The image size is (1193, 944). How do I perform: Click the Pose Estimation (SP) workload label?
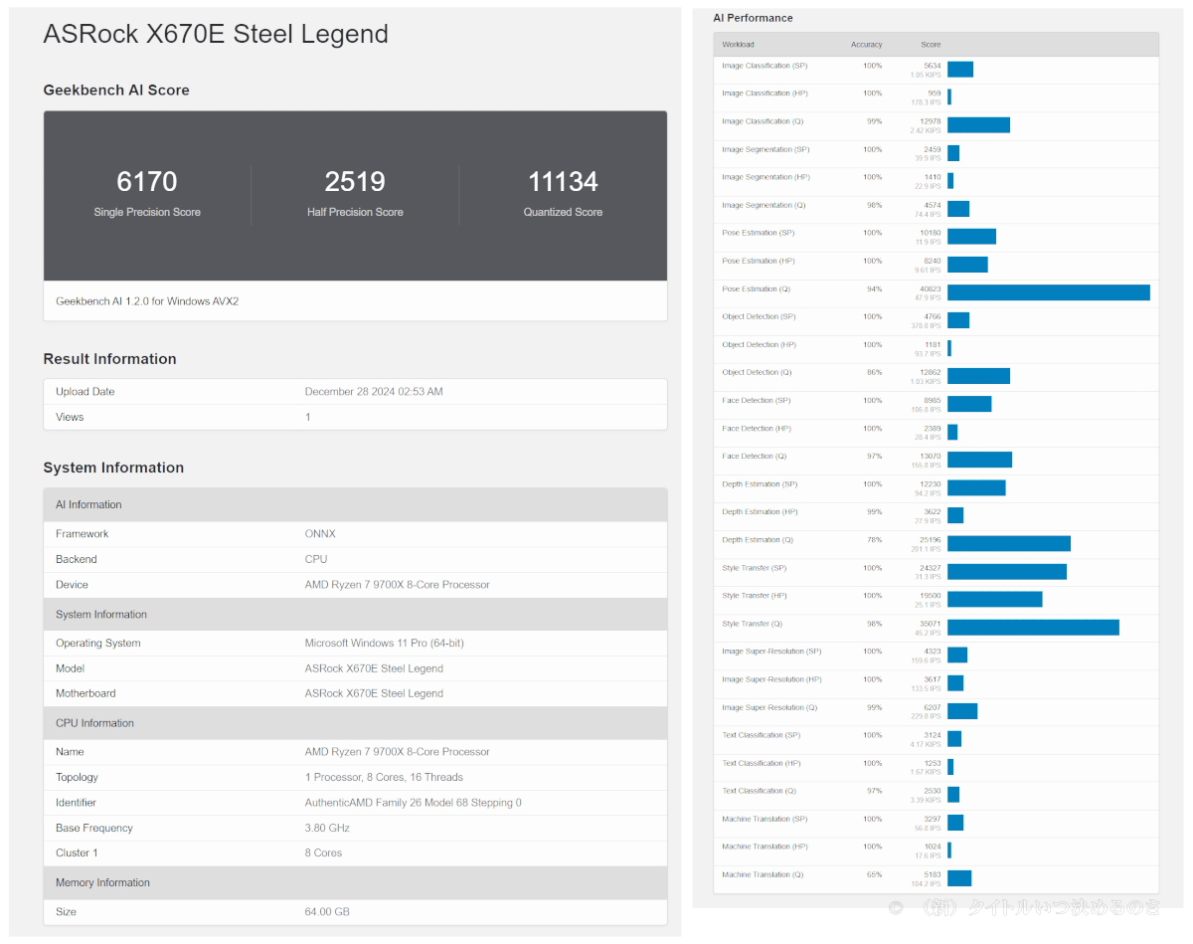(758, 233)
